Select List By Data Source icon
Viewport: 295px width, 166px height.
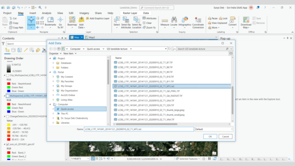coord(13,50)
